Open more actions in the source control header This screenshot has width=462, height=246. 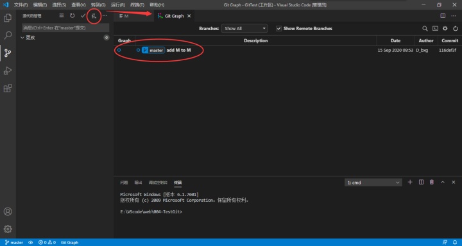[105, 16]
